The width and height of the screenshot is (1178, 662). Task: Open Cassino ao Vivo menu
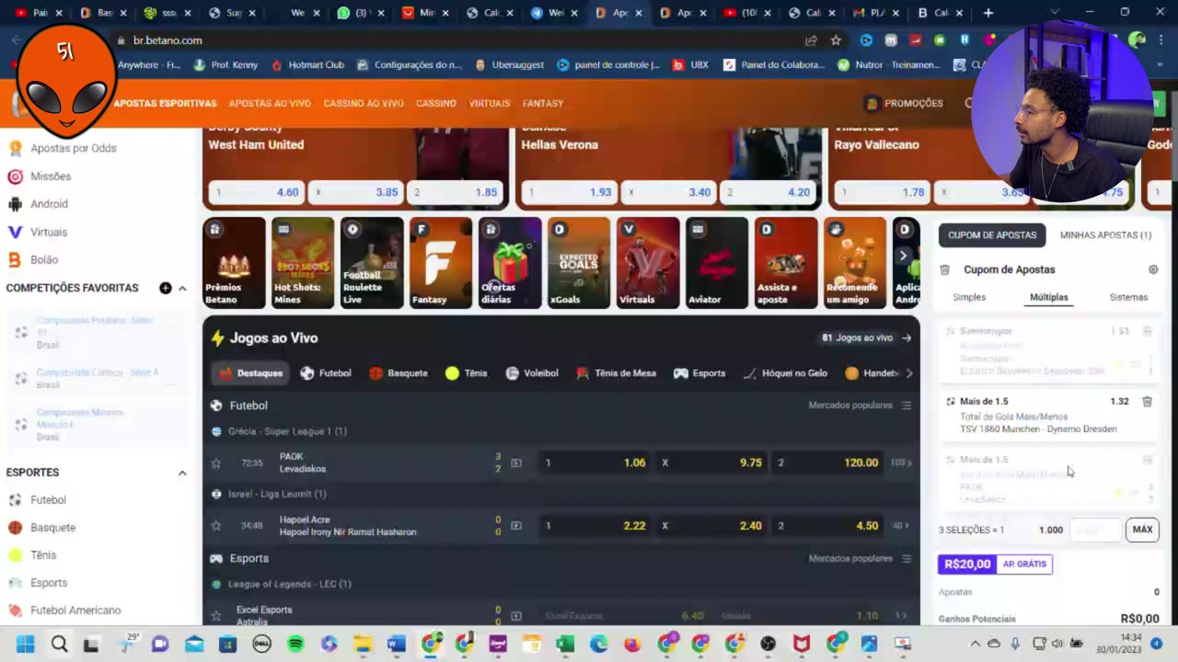point(364,103)
